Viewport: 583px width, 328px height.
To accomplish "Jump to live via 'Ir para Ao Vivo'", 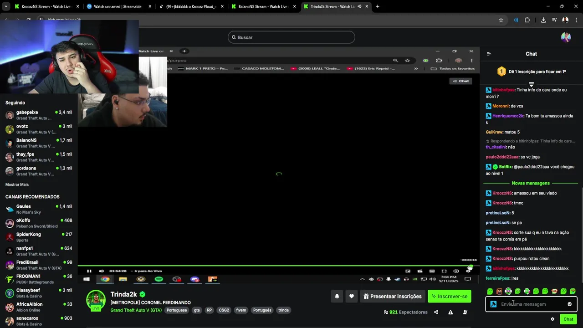I will tap(148, 271).
